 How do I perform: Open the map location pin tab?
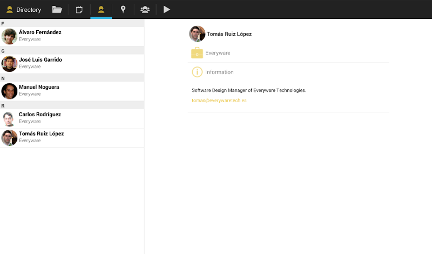click(123, 9)
